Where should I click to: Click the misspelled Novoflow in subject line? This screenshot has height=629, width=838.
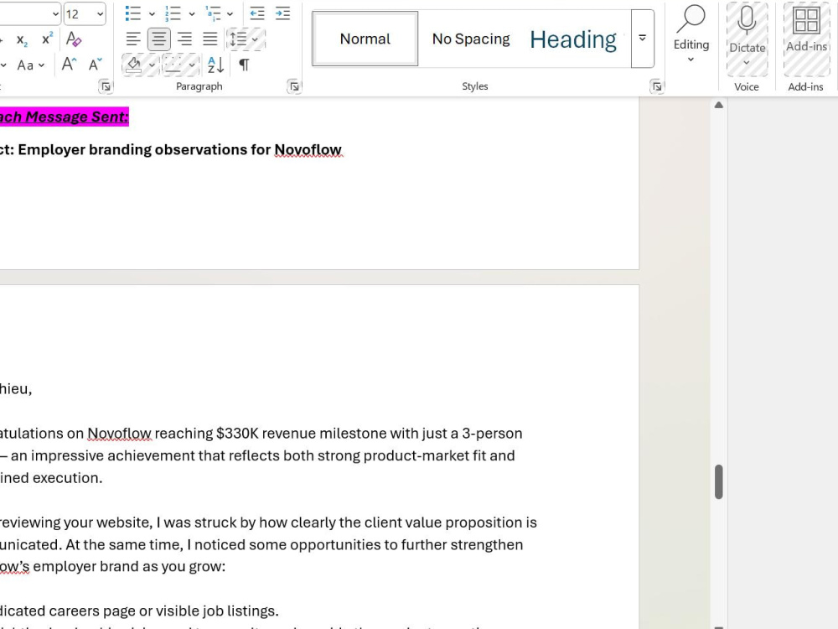coord(308,150)
